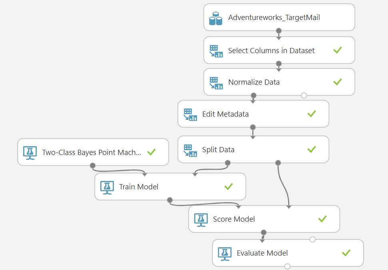
Task: Click the Train Model flask icon
Action: [107, 187]
